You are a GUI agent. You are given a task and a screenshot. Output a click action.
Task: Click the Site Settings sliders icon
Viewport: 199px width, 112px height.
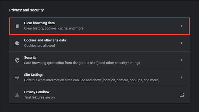(x=17, y=77)
